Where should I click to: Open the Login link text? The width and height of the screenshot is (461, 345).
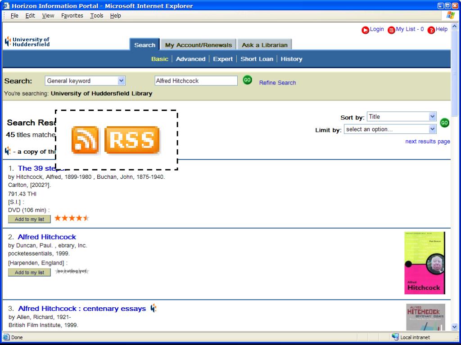[x=377, y=29]
